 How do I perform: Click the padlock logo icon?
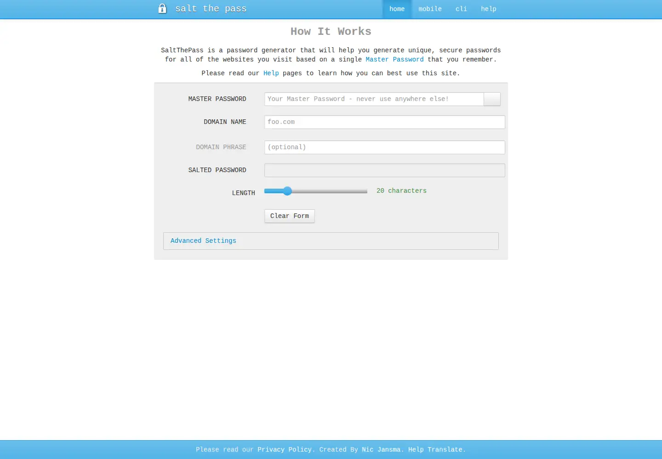click(162, 9)
